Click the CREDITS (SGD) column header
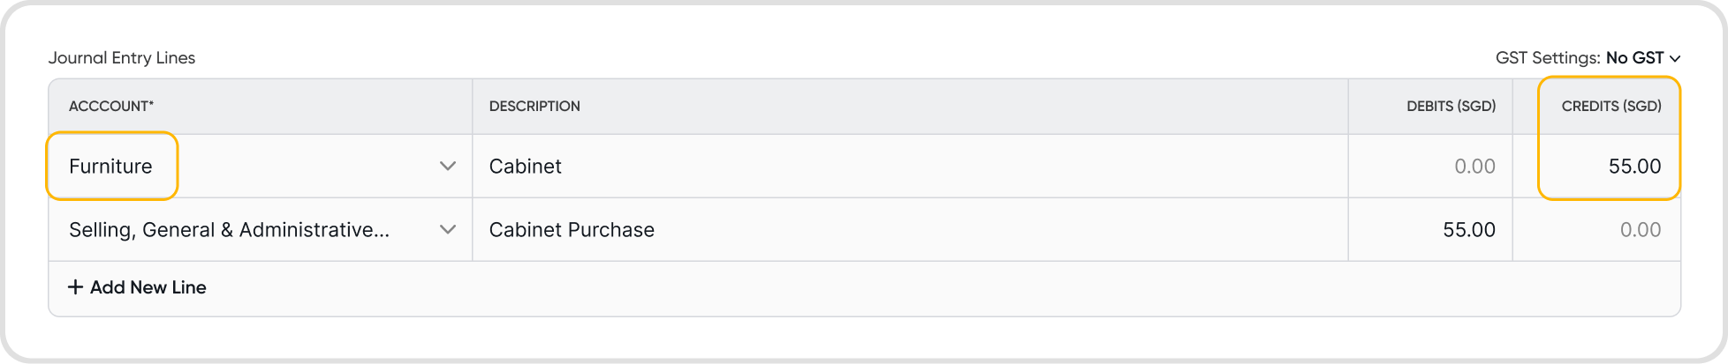 (1611, 107)
